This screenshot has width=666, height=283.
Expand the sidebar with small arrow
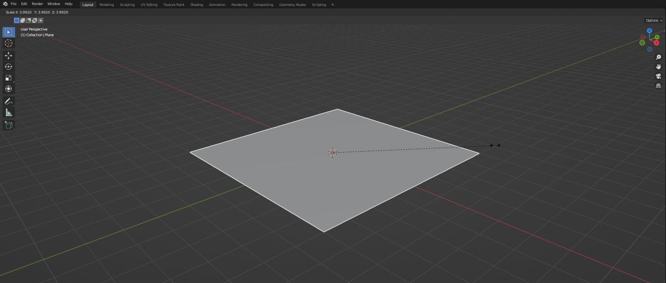(664, 31)
